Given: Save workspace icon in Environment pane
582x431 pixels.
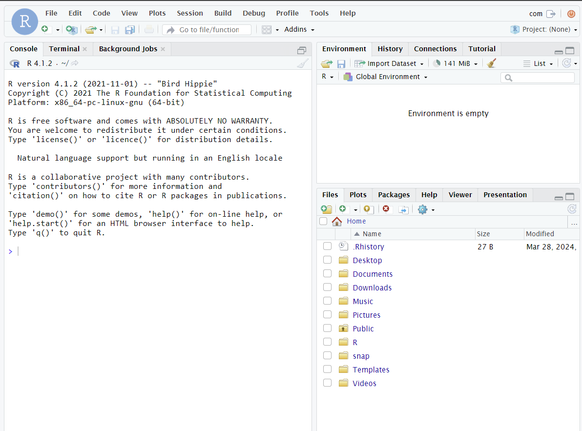Looking at the screenshot, I should [x=341, y=64].
